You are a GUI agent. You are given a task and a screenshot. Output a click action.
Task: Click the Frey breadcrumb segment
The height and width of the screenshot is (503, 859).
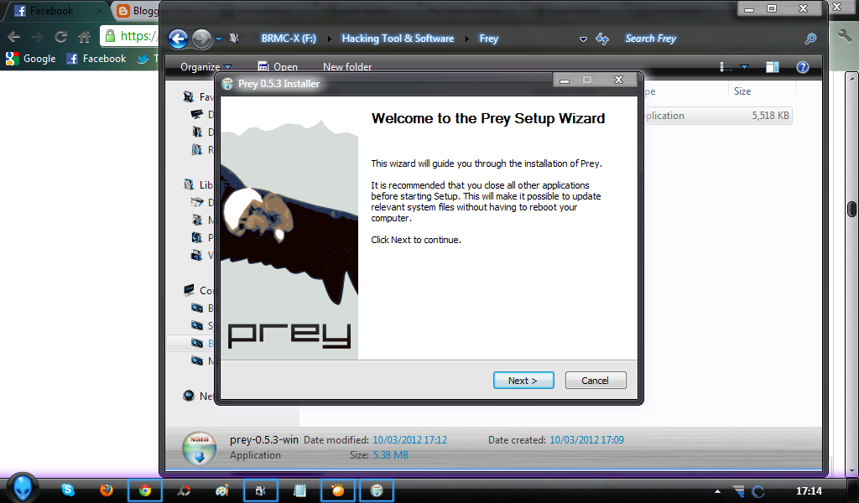point(489,39)
